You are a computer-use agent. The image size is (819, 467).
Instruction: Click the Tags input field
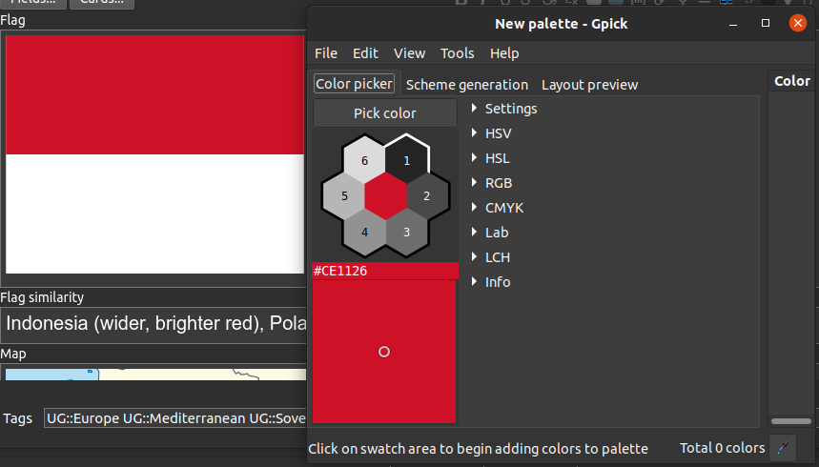[175, 417]
